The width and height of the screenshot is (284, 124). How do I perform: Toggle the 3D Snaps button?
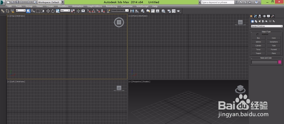tap(89, 11)
